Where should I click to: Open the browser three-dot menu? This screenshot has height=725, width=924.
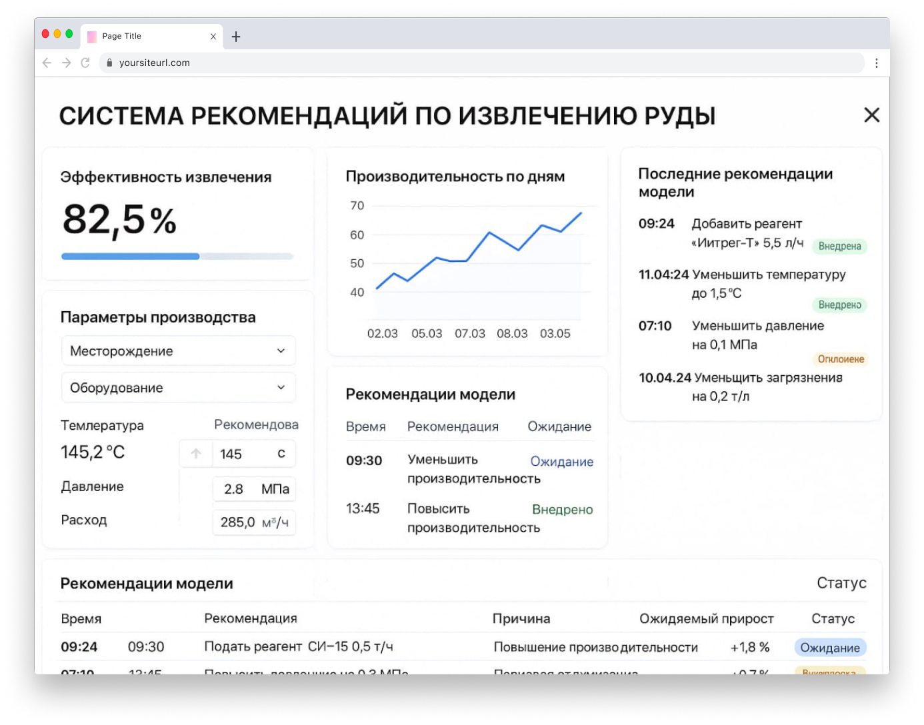[876, 63]
